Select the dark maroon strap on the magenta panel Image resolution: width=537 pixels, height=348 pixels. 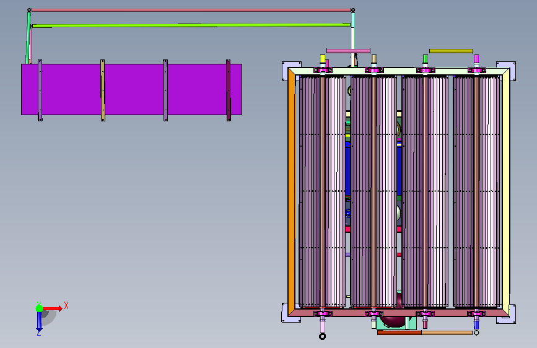coord(229,90)
